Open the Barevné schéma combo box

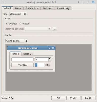[38, 29]
